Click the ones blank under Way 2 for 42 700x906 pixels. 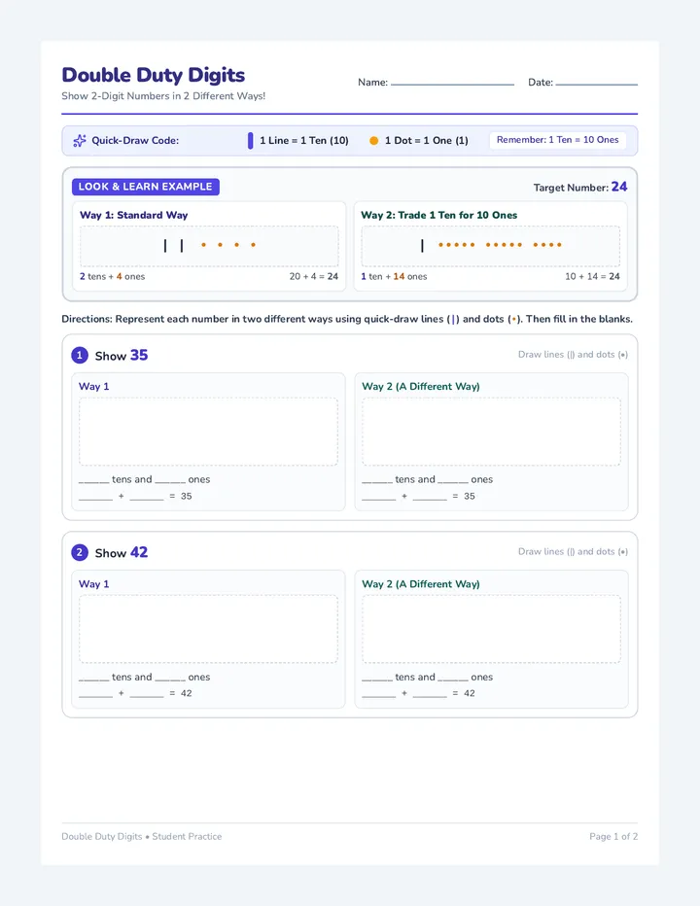(453, 679)
